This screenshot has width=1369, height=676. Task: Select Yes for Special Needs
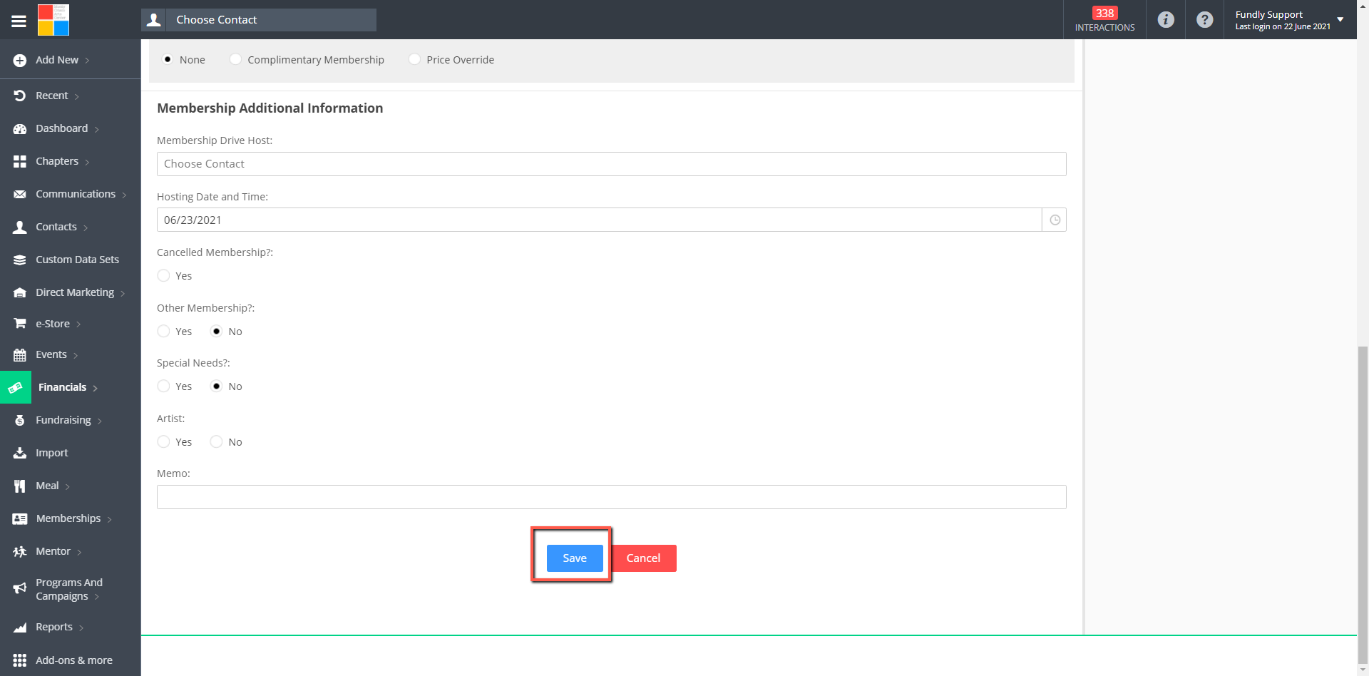pos(163,386)
